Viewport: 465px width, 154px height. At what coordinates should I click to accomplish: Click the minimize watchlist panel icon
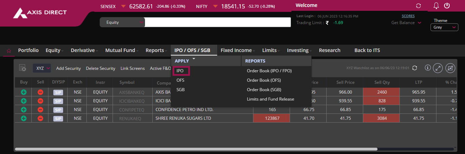pos(450,68)
